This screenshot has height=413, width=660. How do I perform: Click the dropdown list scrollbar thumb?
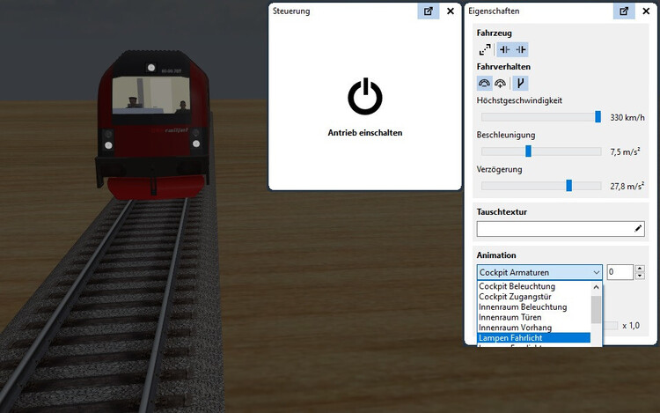click(x=596, y=309)
